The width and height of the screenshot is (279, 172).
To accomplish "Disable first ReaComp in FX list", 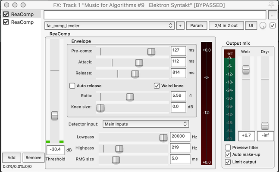I will [x=6, y=14].
